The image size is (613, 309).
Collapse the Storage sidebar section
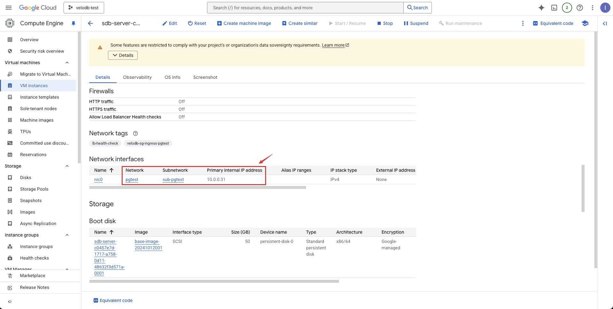[x=67, y=166]
